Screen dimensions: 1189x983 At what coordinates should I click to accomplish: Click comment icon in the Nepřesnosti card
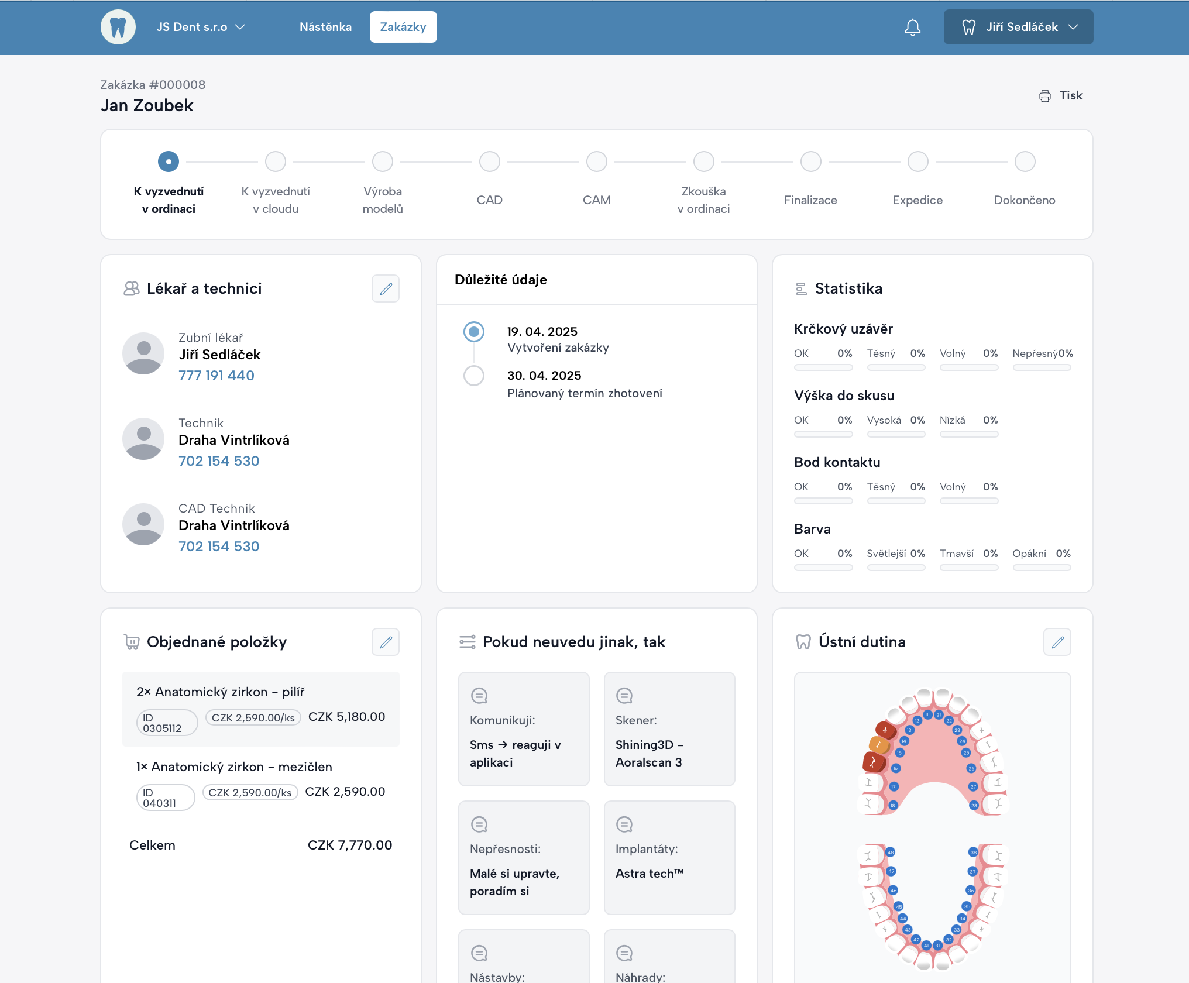coord(479,824)
